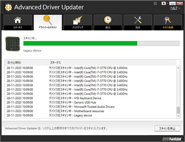Click the radar scanning animation icon
The width and height of the screenshot is (185, 142).
click(13, 44)
